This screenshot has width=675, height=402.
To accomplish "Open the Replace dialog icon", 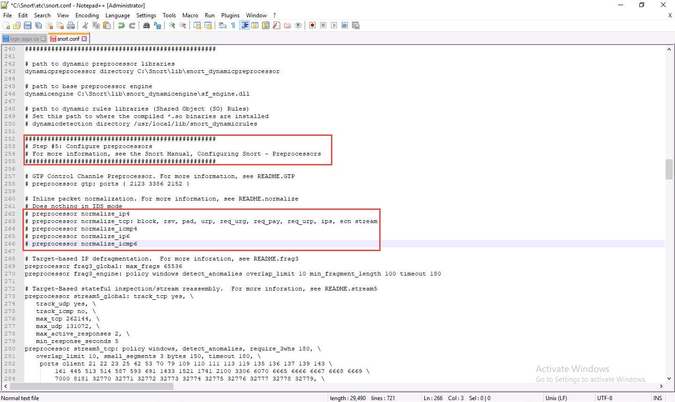I will [x=157, y=25].
